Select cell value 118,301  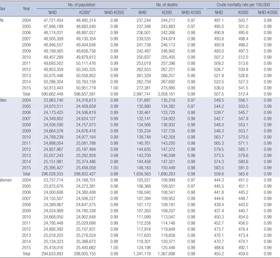tap(143, 241)
